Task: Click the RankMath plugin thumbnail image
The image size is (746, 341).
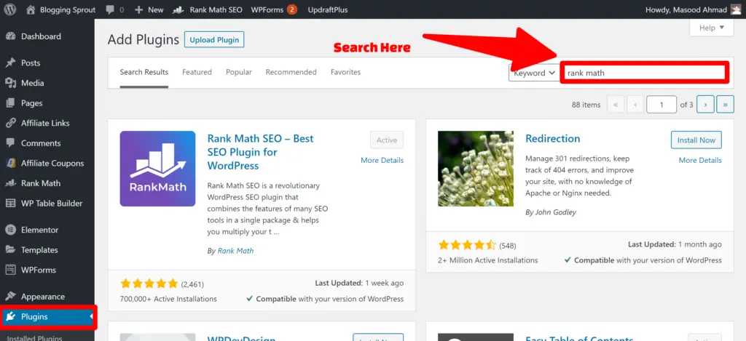Action: point(157,169)
